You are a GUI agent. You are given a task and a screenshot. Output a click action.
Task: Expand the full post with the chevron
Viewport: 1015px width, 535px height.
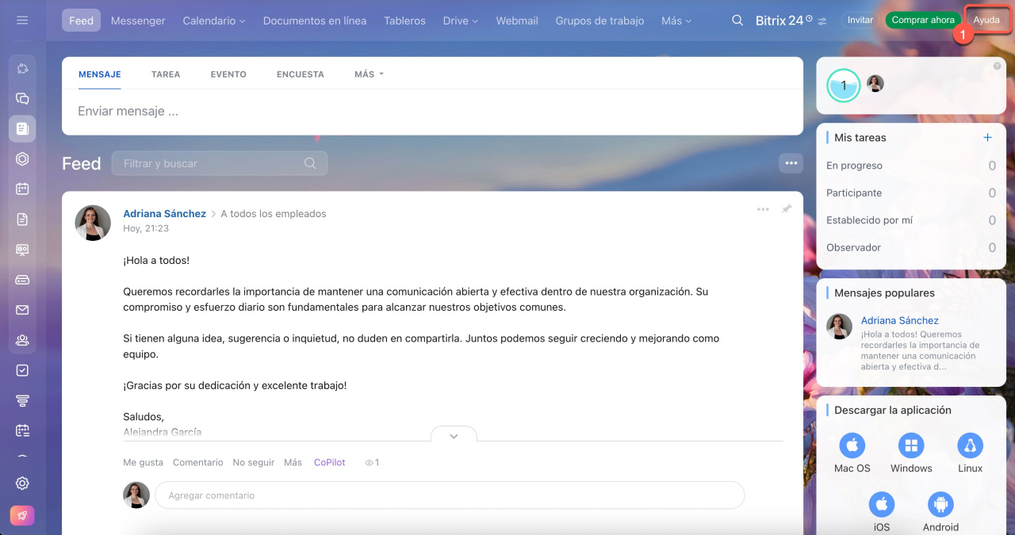[x=454, y=436]
